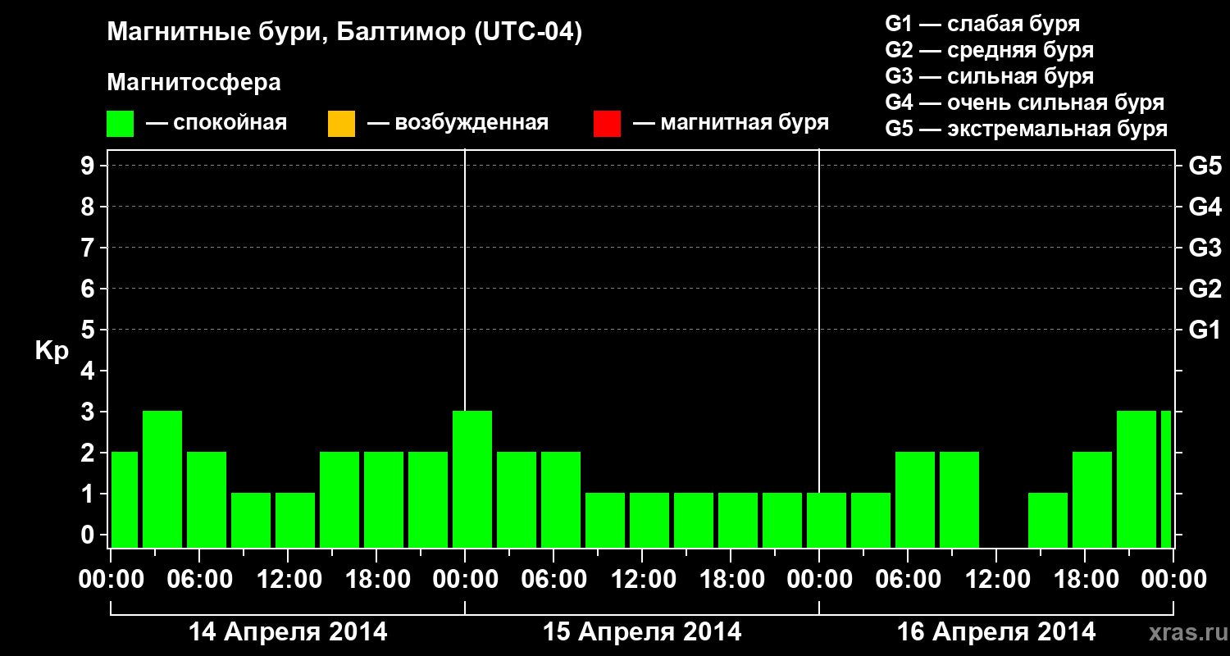
Task: Click the red 'магнитная буря' legend swatch
Action: [x=607, y=124]
